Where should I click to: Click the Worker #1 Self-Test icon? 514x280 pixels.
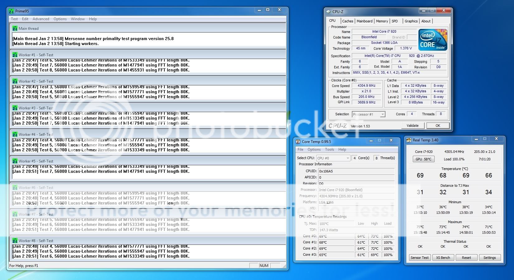click(x=15, y=55)
